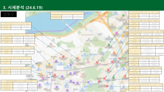This screenshot has height=92, width=164.
Task: Click the green marker at the map's top-right
Action: (x=124, y=16)
